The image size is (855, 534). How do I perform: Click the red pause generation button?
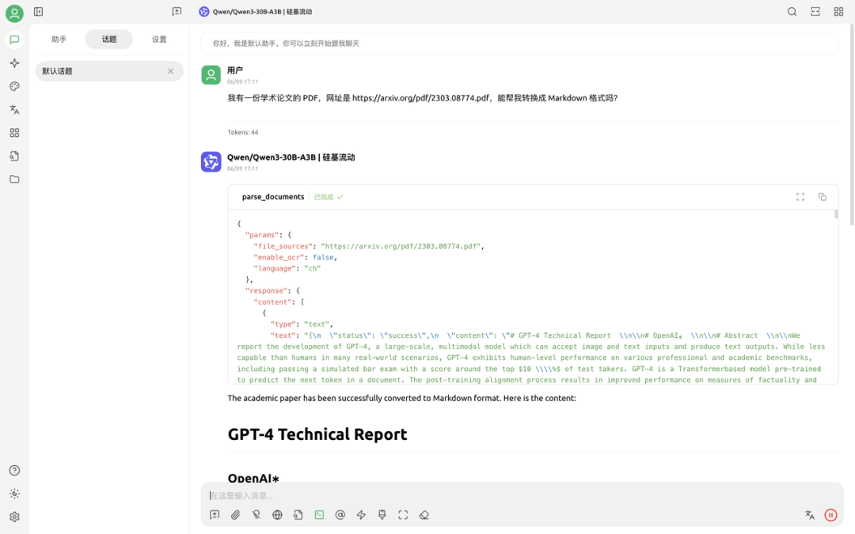point(830,515)
